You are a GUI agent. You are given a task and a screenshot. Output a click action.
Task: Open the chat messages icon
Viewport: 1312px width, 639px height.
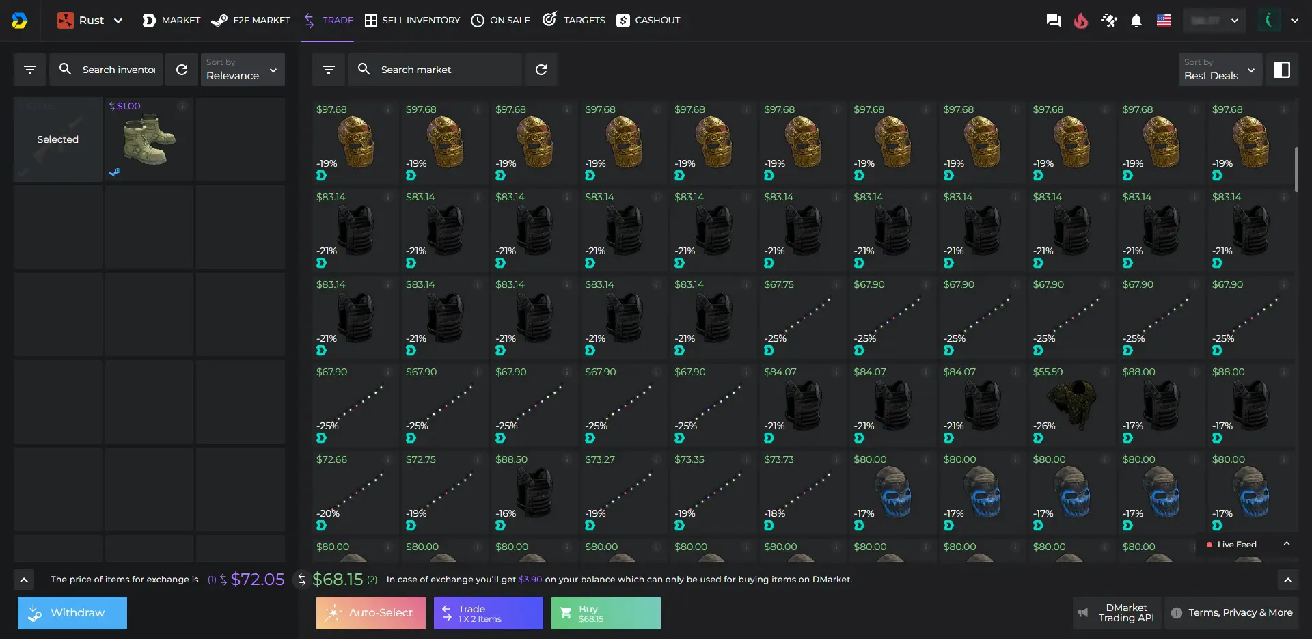tap(1053, 21)
